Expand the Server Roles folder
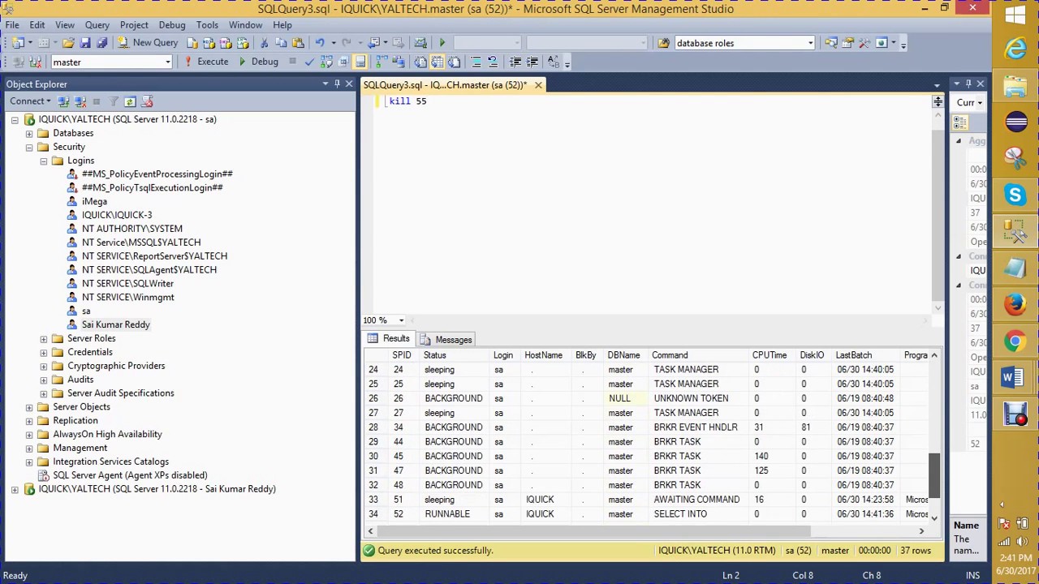This screenshot has height=584, width=1039. tap(44, 338)
